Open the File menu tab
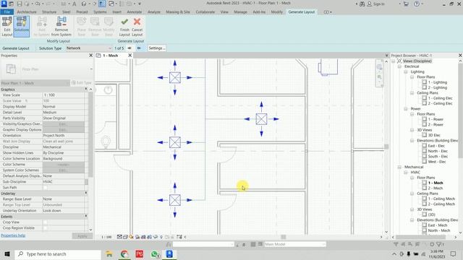Viewport: 463px width, 260px height. 7,12
